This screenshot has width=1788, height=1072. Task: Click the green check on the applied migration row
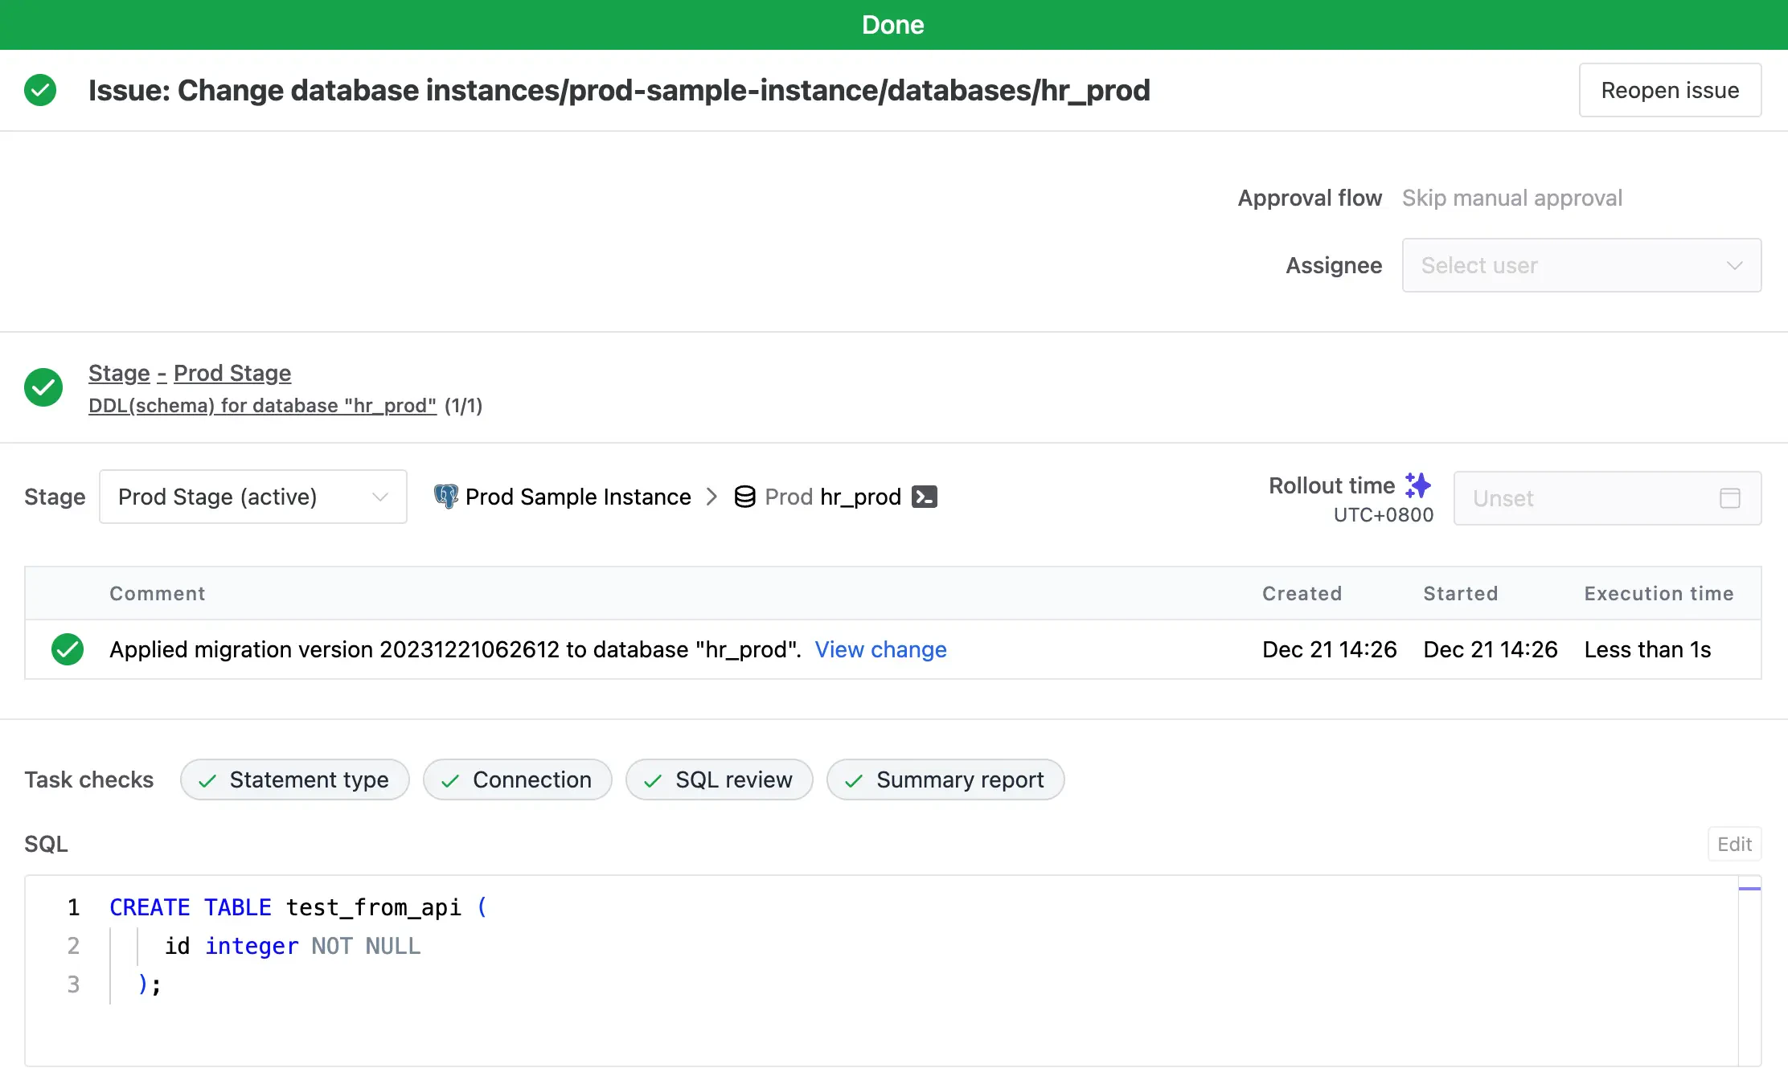tap(67, 649)
